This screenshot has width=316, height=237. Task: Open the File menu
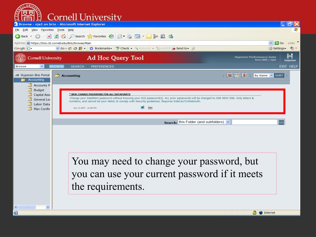(x=17, y=30)
